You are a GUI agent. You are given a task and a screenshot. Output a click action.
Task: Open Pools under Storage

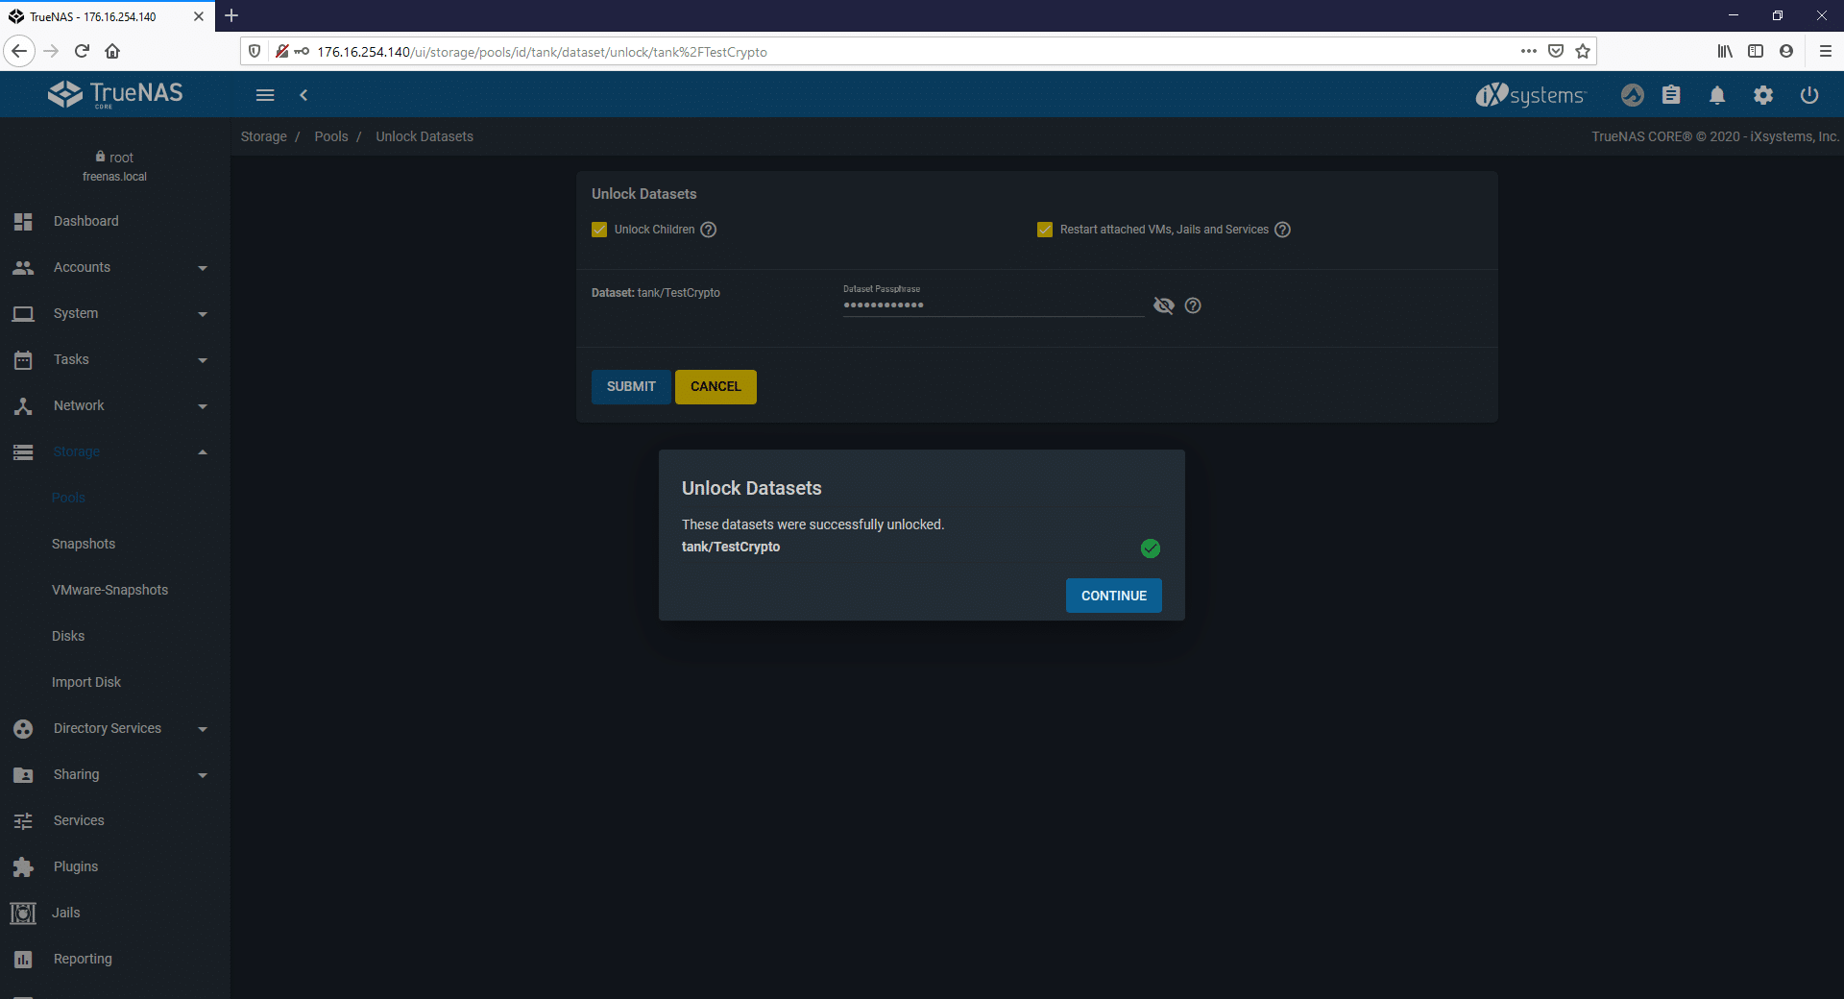pos(68,498)
